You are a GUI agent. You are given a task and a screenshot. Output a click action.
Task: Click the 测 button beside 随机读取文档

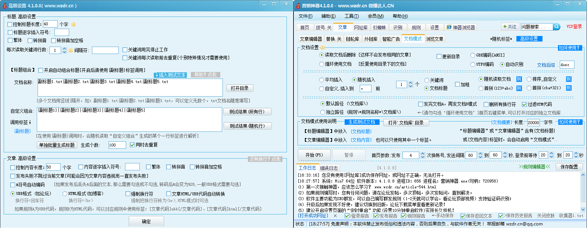[x=519, y=79]
